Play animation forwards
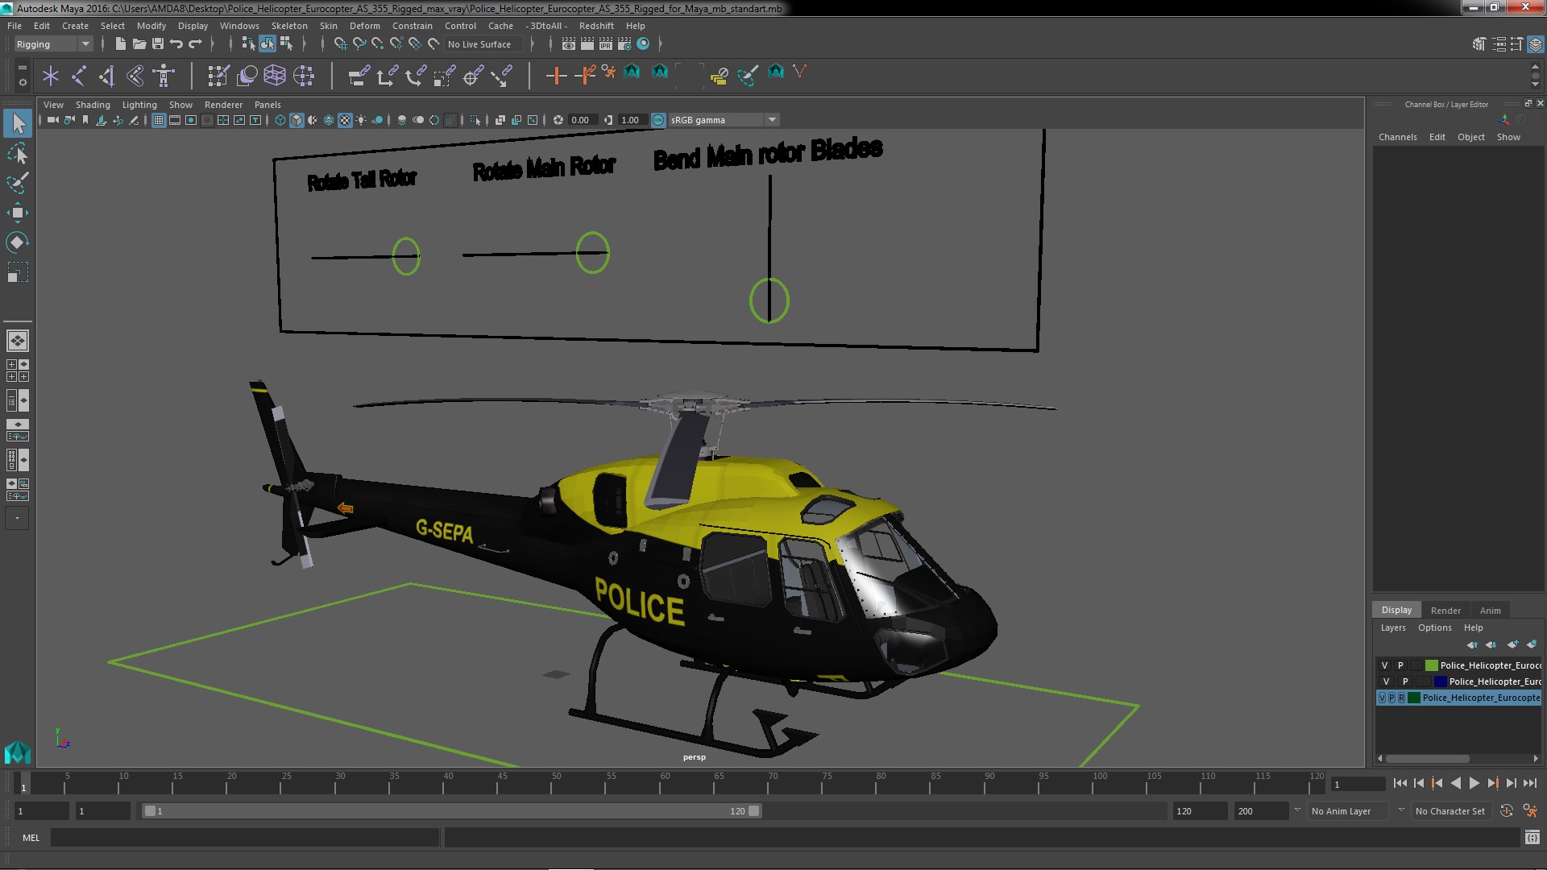This screenshot has width=1547, height=870. (1474, 783)
